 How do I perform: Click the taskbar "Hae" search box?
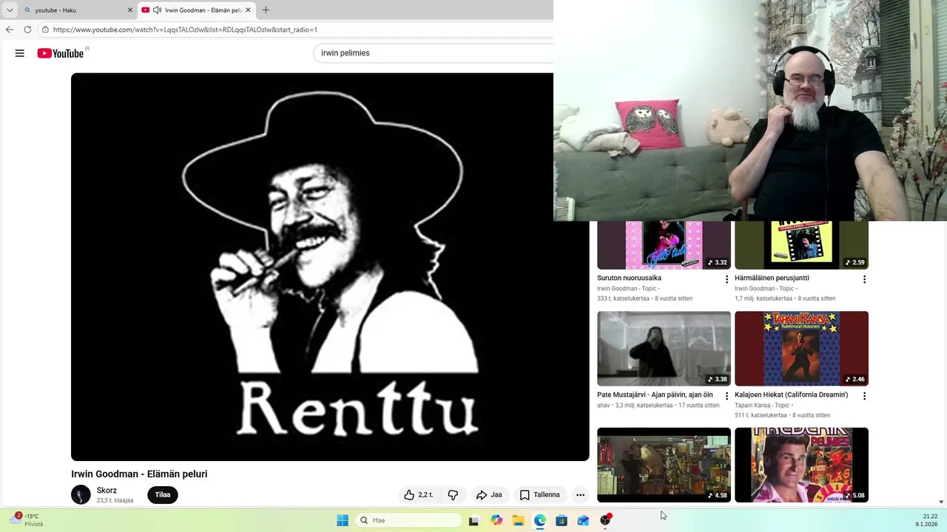[409, 520]
